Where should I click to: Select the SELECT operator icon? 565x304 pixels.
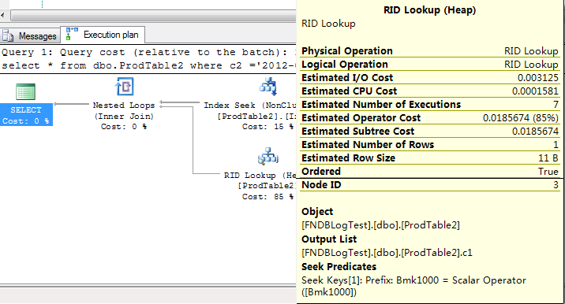tap(25, 91)
